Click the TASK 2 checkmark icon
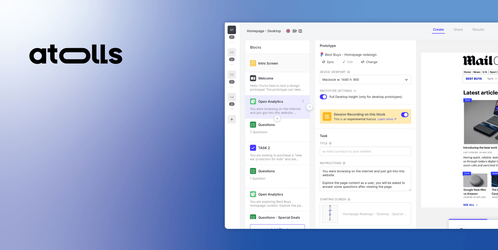Screen dimensions: 498x250 [253, 148]
